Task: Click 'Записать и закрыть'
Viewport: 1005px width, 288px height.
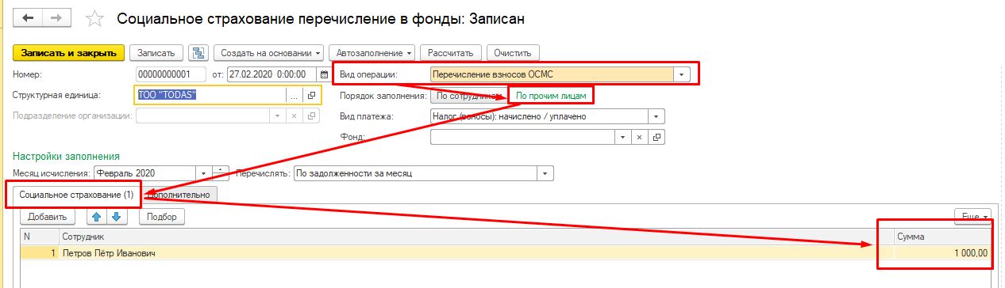Action: point(69,53)
